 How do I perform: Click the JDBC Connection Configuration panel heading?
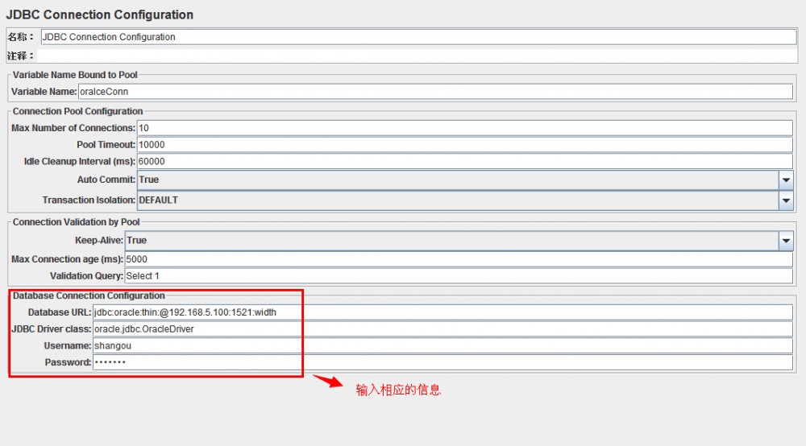[100, 14]
